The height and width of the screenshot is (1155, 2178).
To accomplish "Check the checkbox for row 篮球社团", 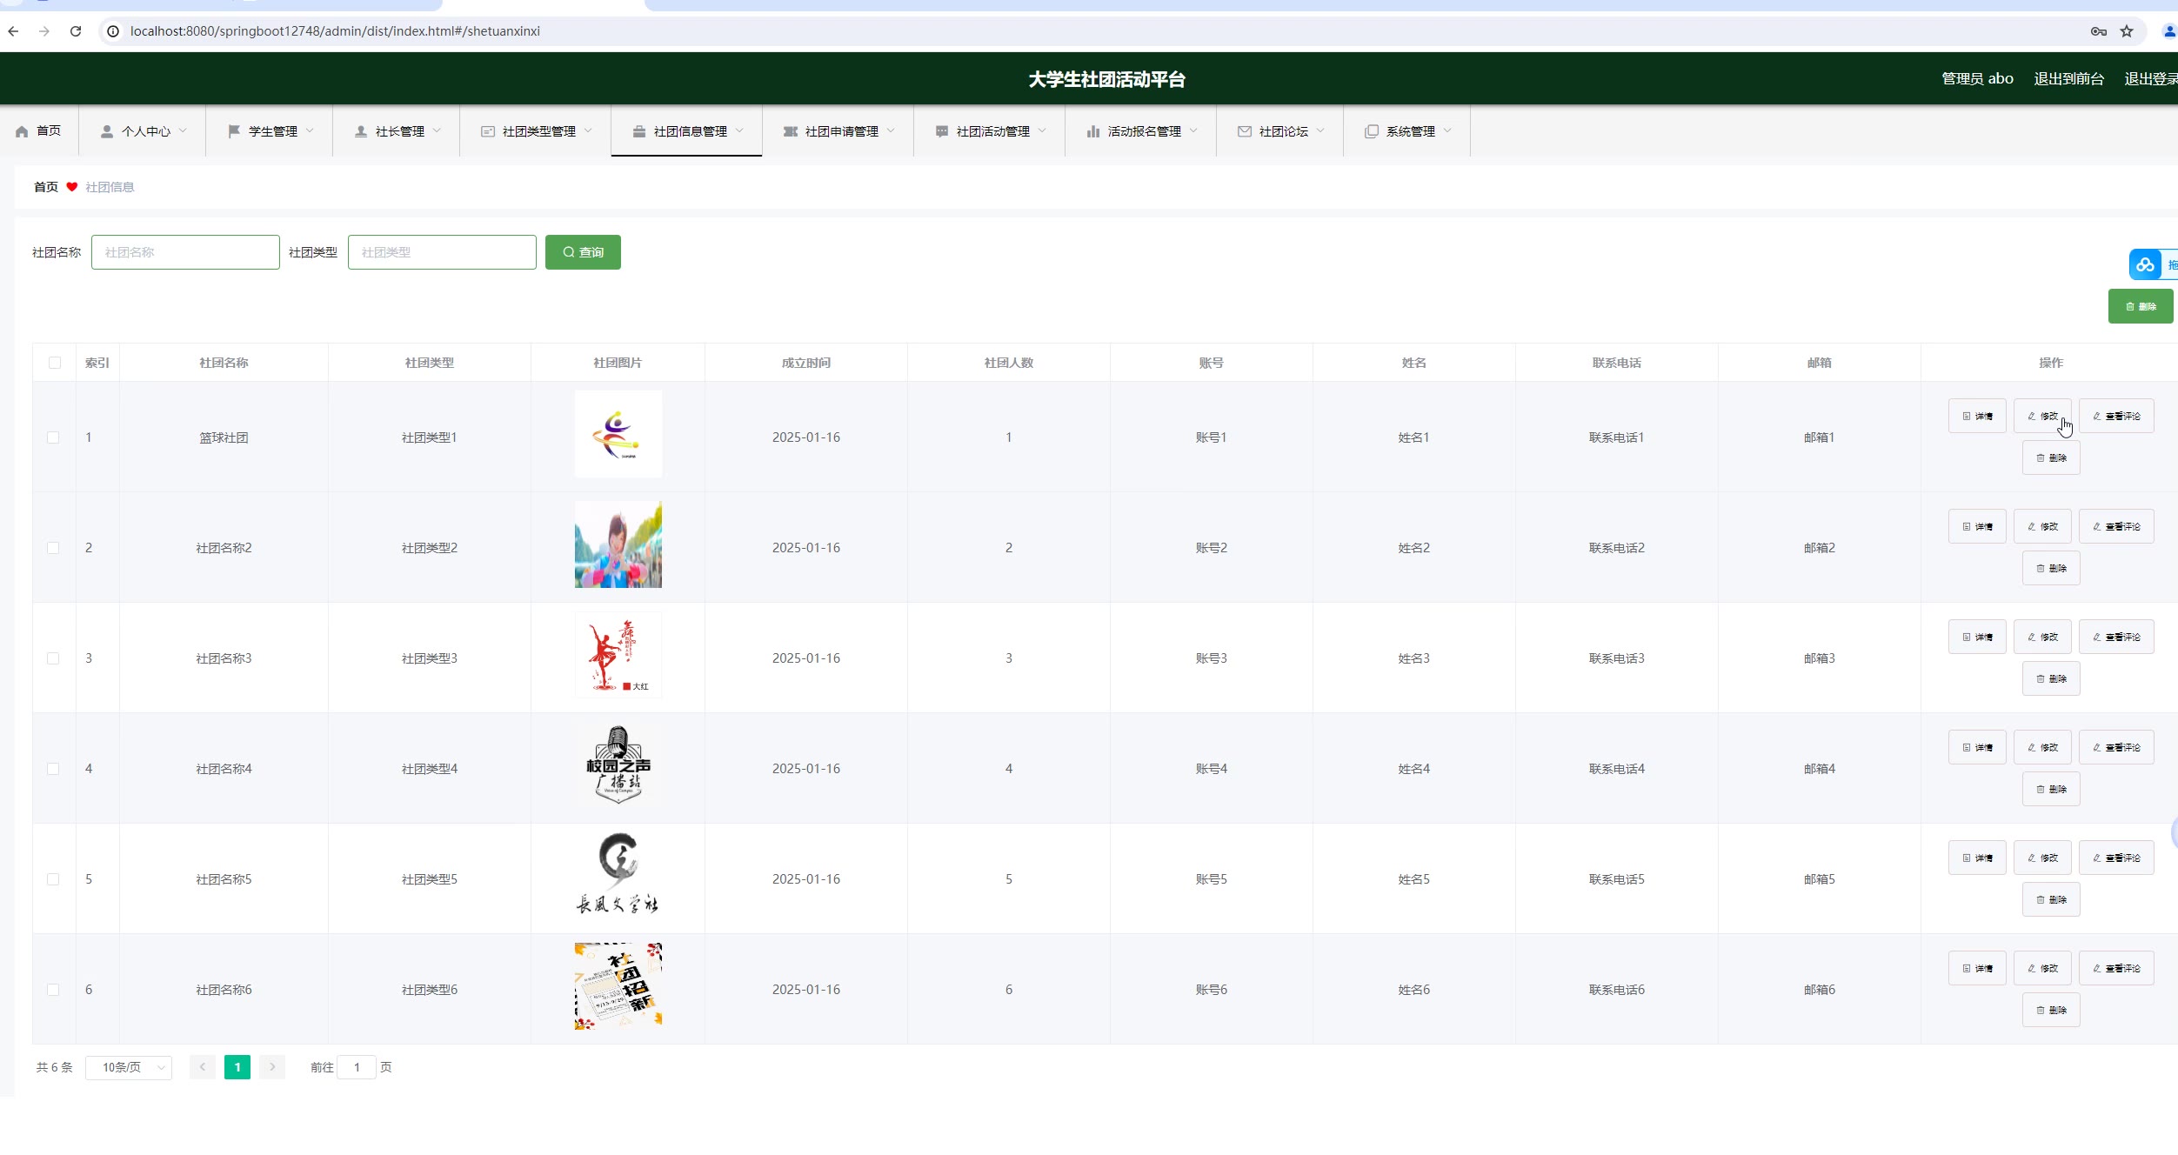I will [53, 437].
